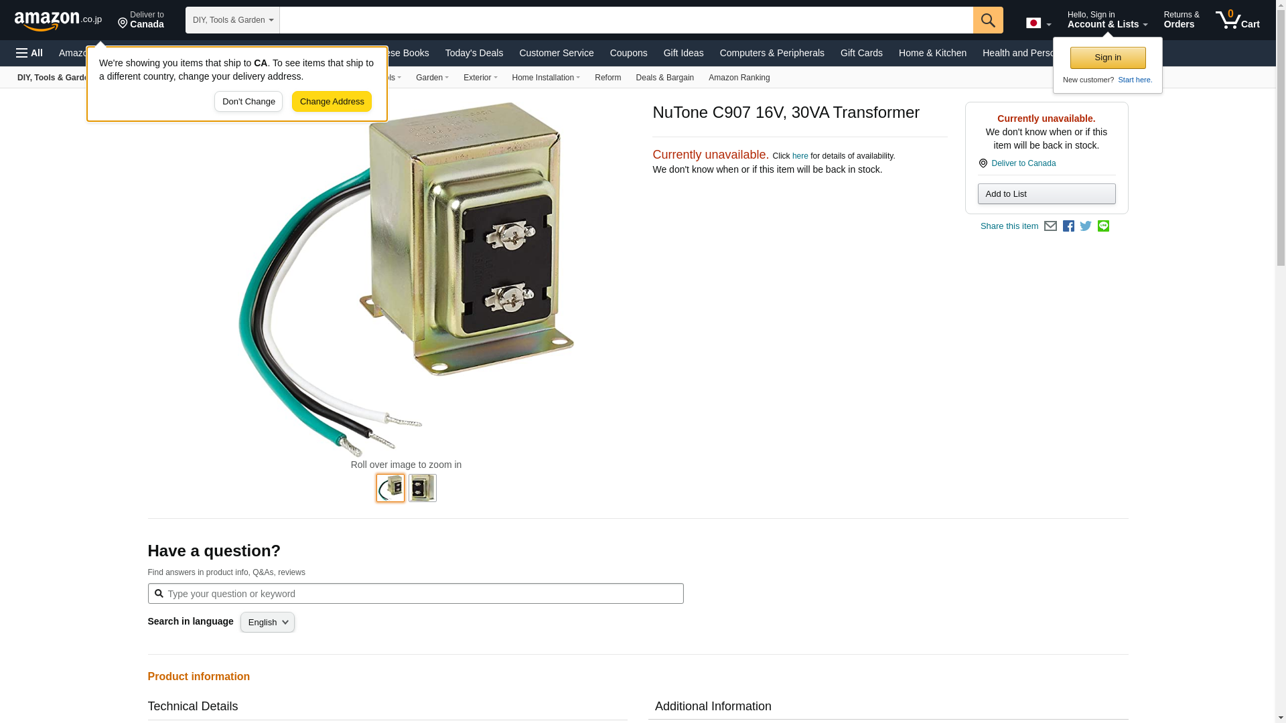Screen dimensions: 1286x723
Task: Click the Change Address button
Action: click(332, 102)
